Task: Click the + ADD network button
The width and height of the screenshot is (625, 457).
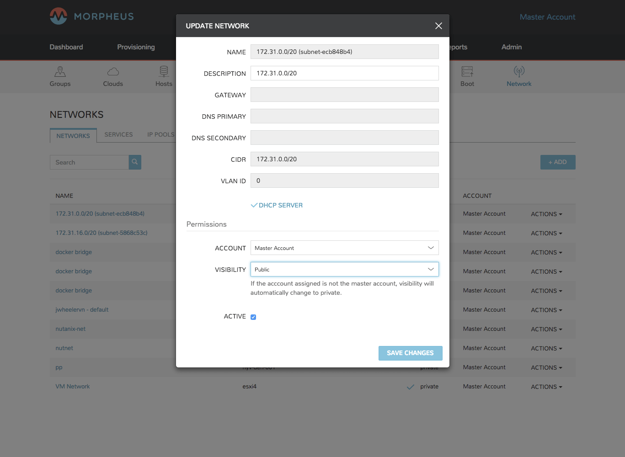Action: [557, 162]
